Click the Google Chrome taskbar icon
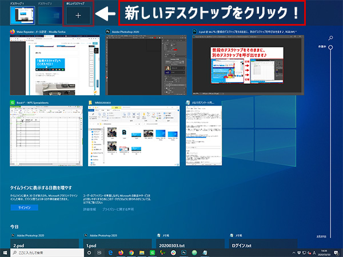The image size is (343, 257). (131, 252)
